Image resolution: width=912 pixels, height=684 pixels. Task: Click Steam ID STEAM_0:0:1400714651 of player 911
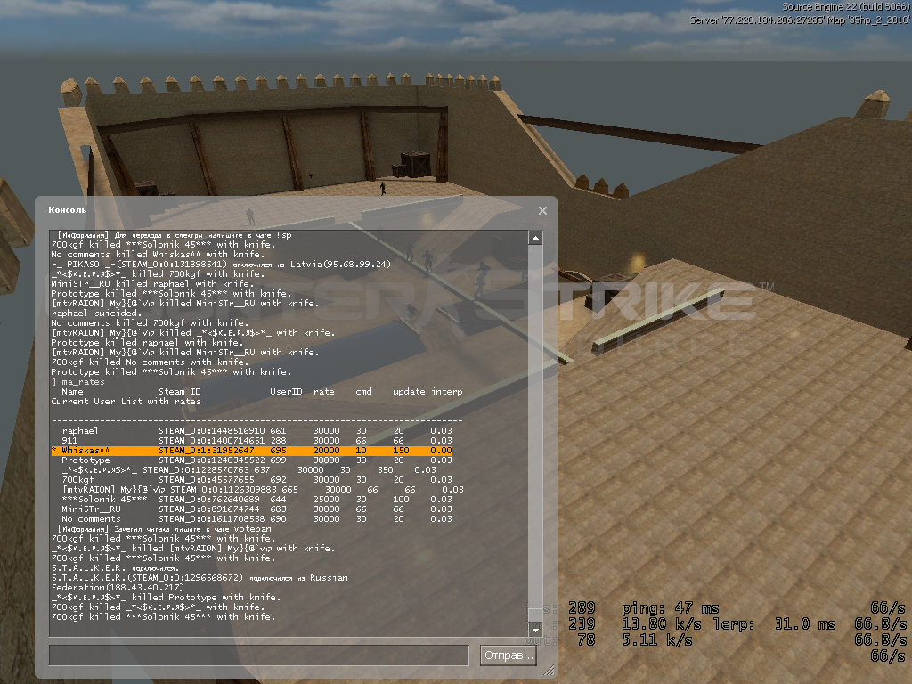click(212, 441)
